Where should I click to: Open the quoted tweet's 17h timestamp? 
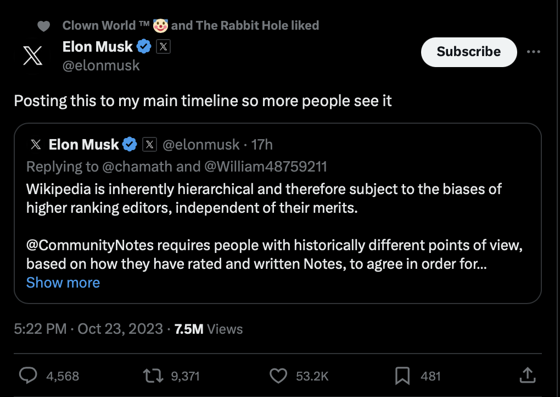point(262,145)
